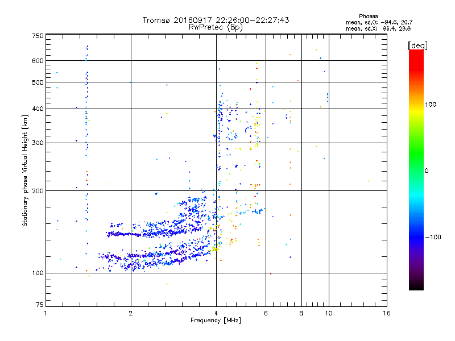
Task: Select the 'mean, sd,O: -94.6, 20.7' line
Action: (x=379, y=22)
